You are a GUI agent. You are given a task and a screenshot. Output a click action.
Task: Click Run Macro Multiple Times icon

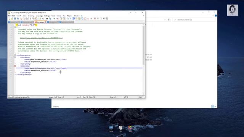[x=104, y=19]
